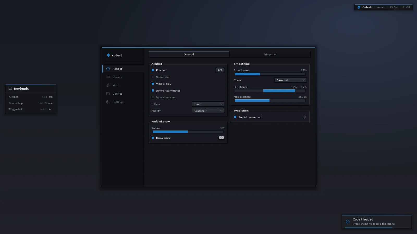
Task: Click the Keybinds panel title
Action: point(21,88)
